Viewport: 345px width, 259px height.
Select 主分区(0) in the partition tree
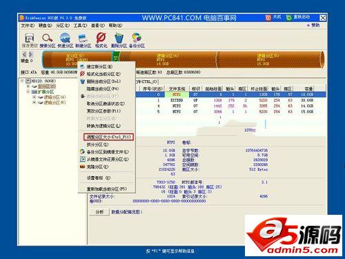(x=47, y=86)
